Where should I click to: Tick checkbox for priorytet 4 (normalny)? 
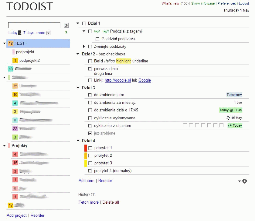pyautogui.click(x=90, y=171)
